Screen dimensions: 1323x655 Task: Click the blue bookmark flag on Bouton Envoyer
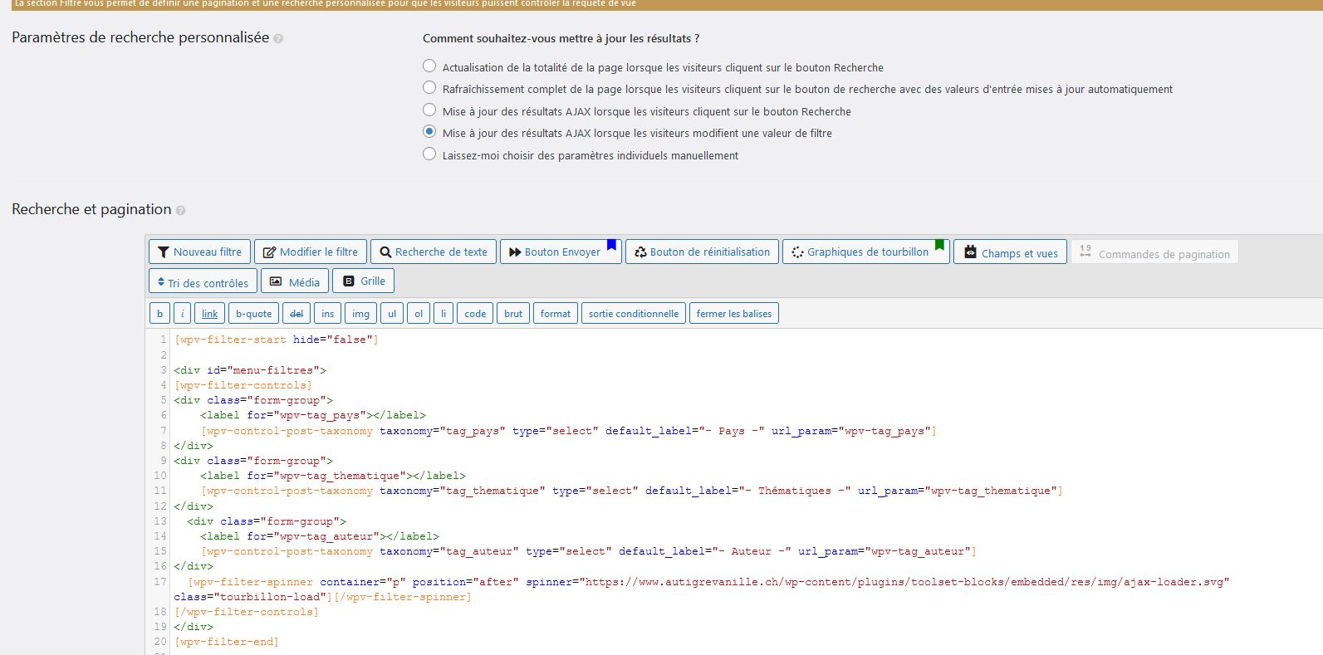[611, 245]
